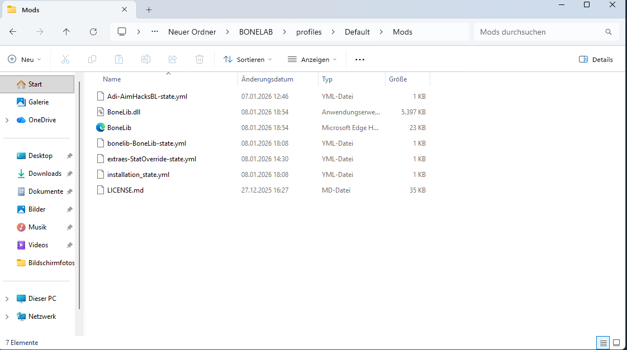Open Musik quick access folder
The image size is (627, 350).
(37, 227)
